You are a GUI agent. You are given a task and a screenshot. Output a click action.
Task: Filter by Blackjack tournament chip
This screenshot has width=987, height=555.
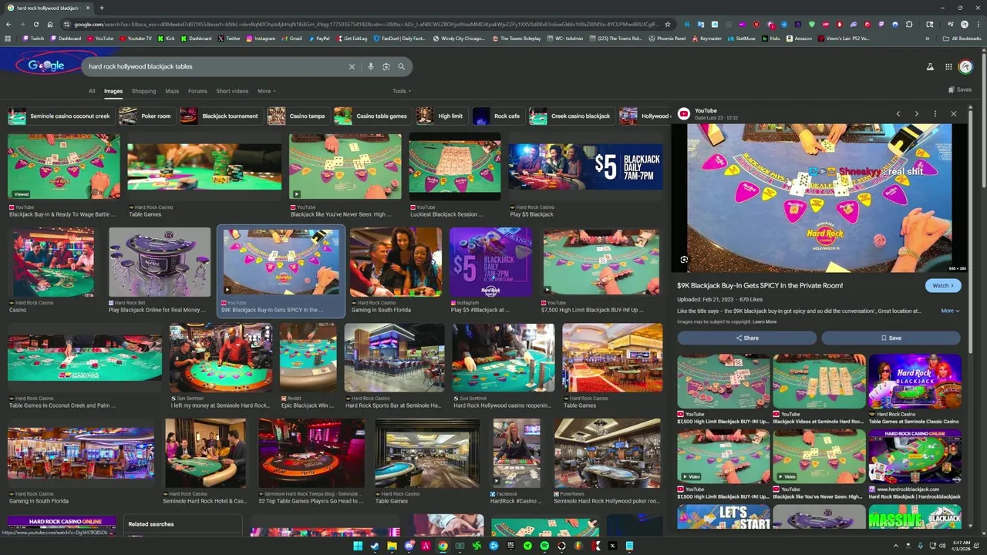pos(220,116)
